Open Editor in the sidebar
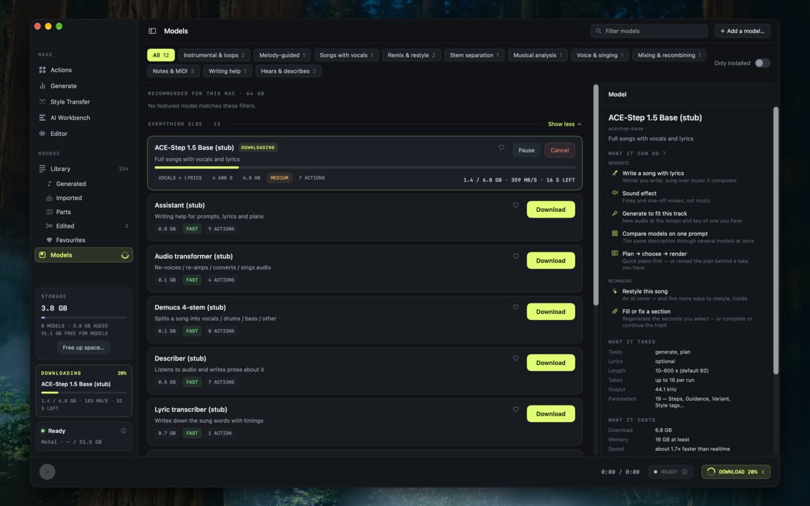Viewport: 810px width, 506px height. coord(84,133)
